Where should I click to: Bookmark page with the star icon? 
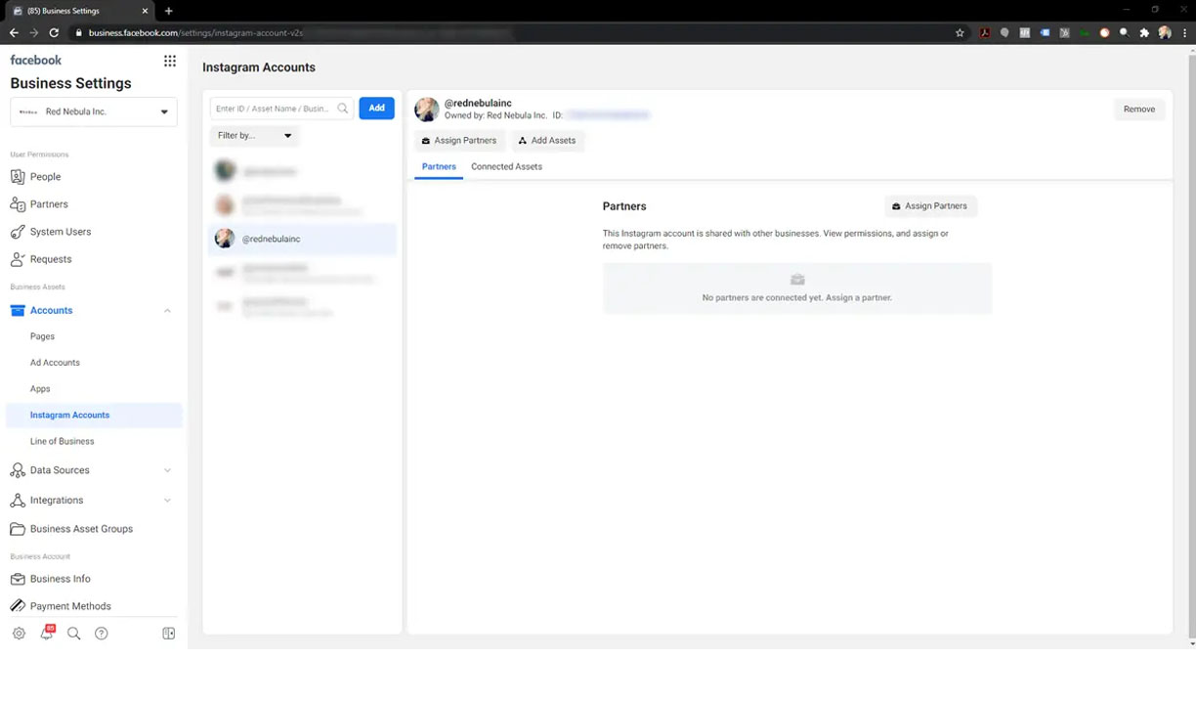click(x=960, y=32)
